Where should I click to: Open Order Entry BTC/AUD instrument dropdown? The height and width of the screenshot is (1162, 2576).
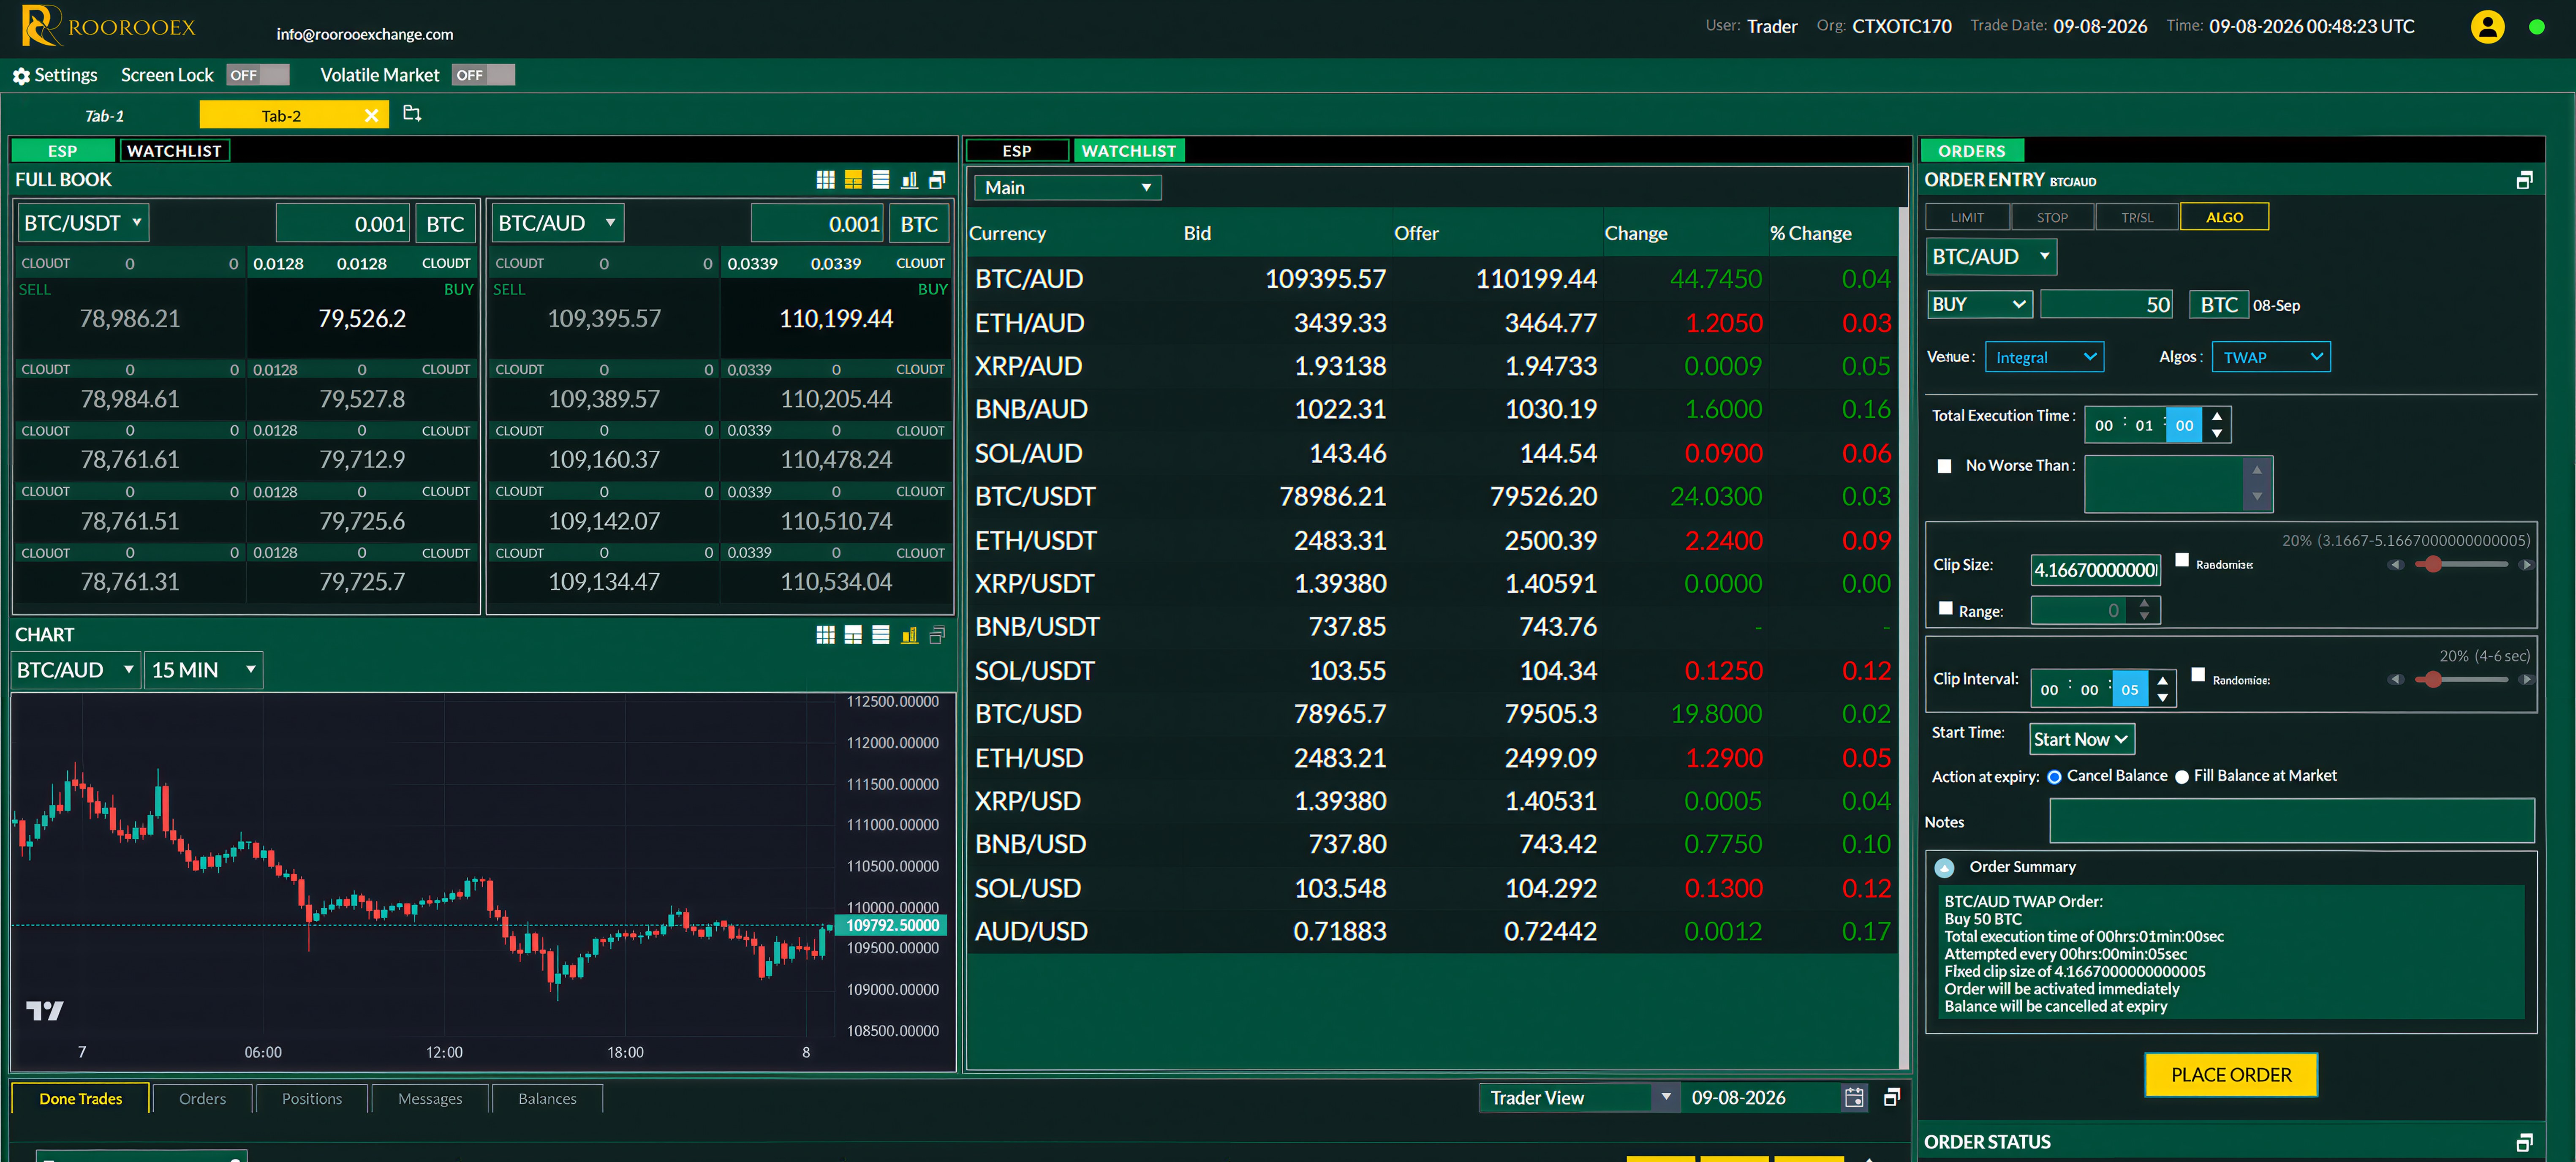tap(1991, 257)
